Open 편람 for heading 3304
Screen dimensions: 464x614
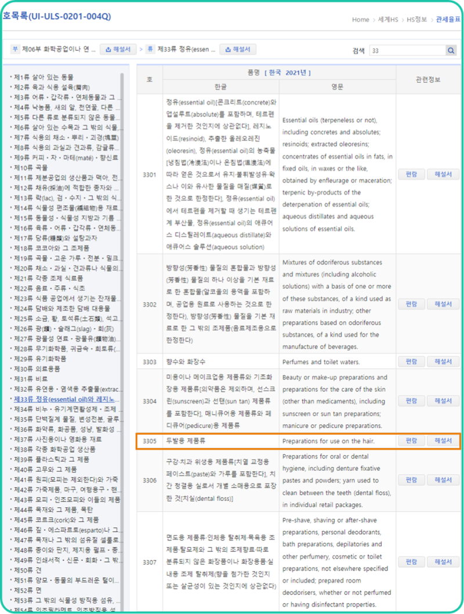[x=412, y=401]
